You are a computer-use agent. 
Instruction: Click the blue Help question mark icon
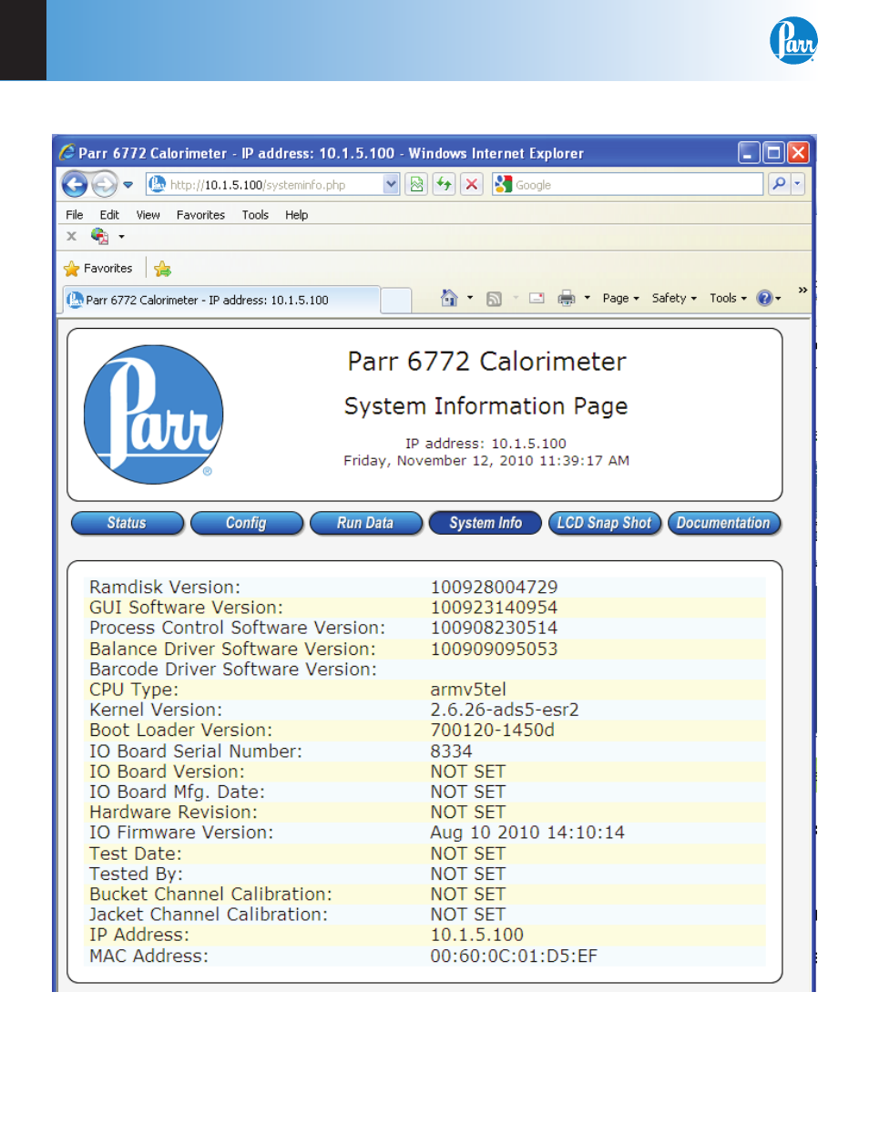[765, 298]
